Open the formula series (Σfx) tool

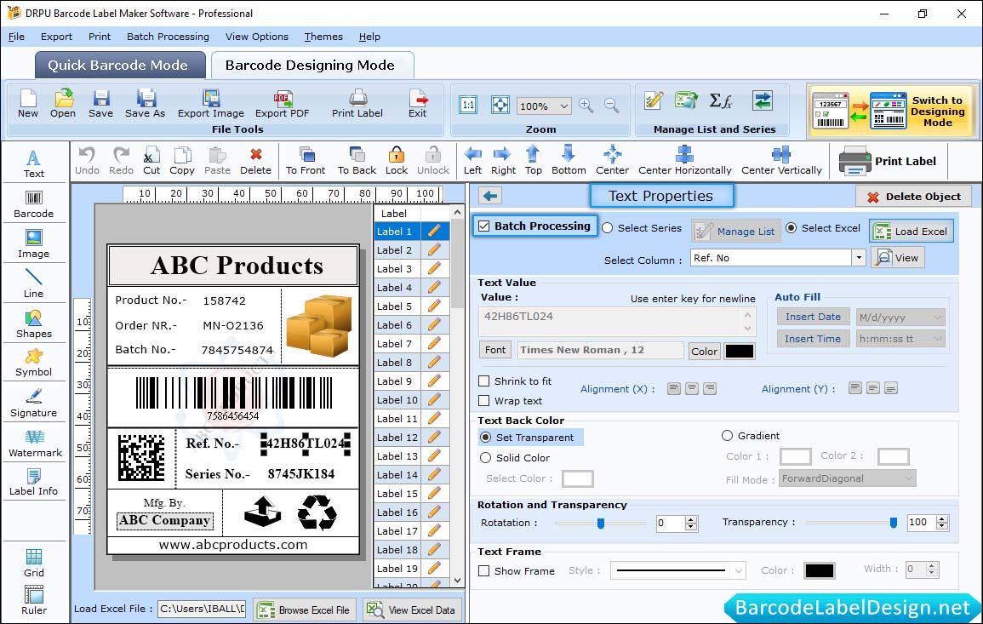pyautogui.click(x=720, y=100)
